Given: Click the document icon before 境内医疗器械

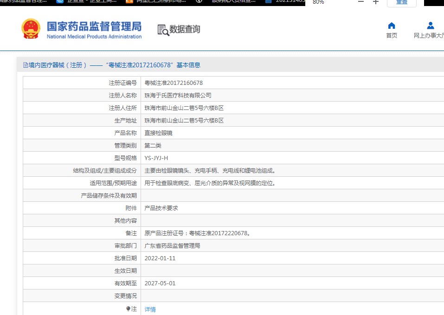Looking at the screenshot, I should pyautogui.click(x=26, y=65).
